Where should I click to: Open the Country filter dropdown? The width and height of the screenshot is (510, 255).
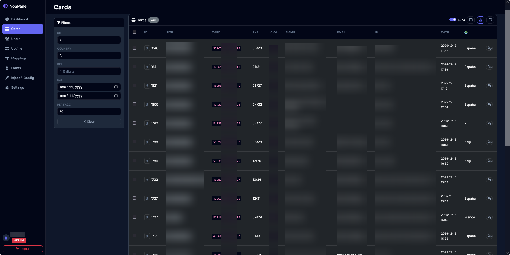click(89, 56)
